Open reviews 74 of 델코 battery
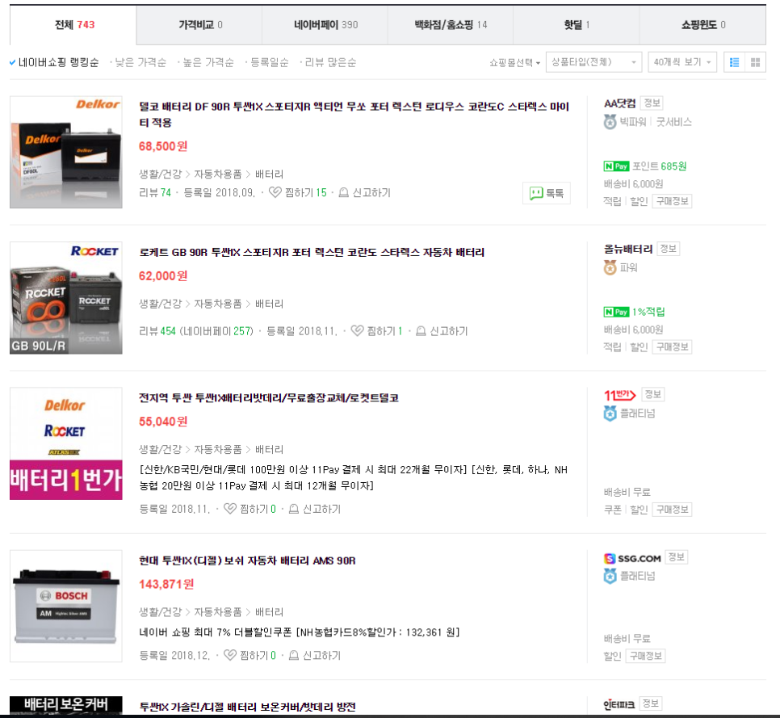This screenshot has height=718, width=780. coord(155,192)
